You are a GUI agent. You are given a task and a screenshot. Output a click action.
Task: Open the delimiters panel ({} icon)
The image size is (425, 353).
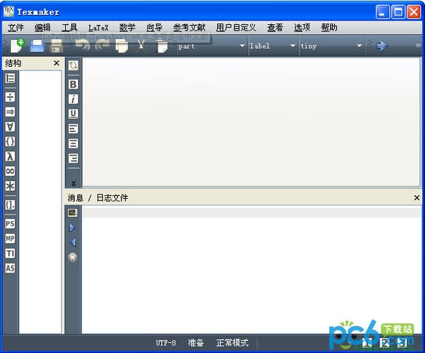(x=11, y=141)
